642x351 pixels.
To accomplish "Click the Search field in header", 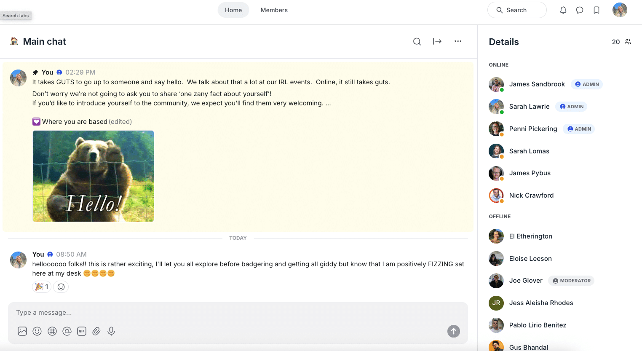I will coord(517,10).
